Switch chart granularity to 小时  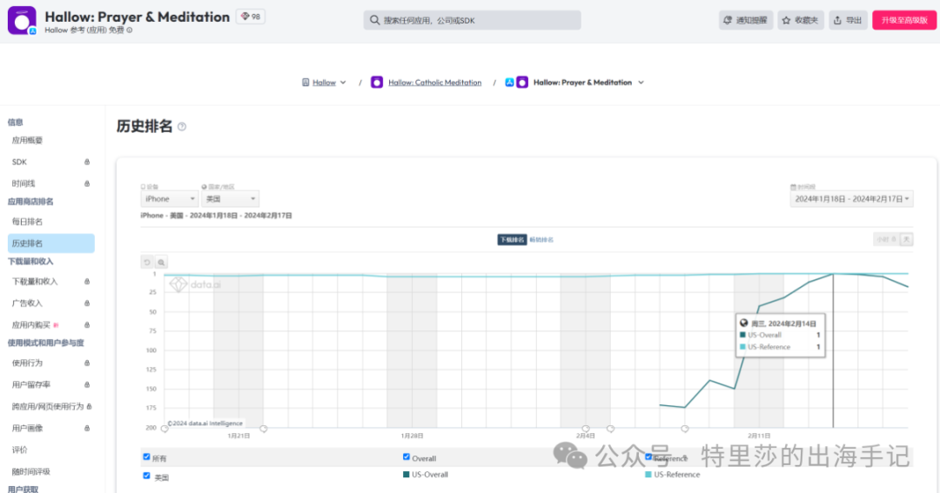[887, 240]
